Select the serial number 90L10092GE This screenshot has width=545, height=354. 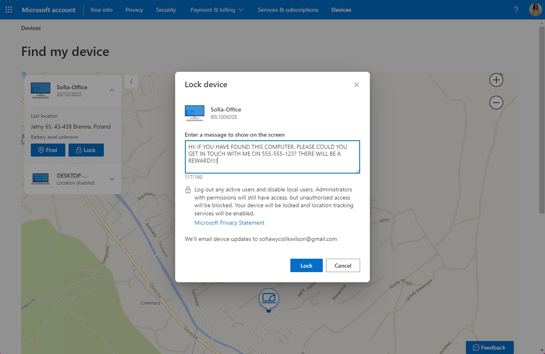point(224,117)
